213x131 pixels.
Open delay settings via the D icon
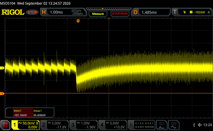point(135,12)
